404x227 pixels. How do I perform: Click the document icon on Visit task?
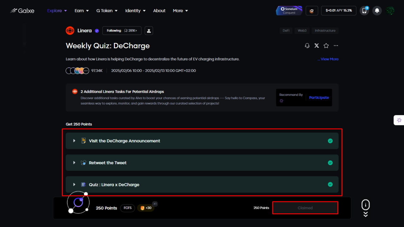(83, 141)
